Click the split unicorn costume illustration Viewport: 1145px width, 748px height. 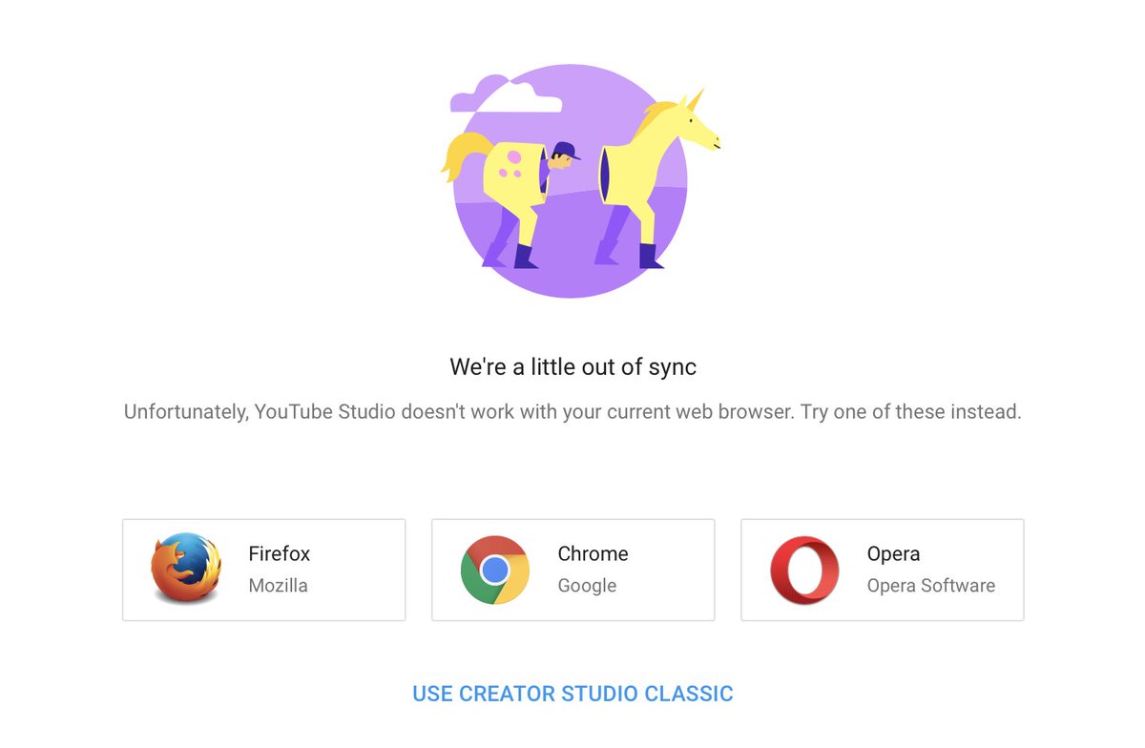(580, 180)
